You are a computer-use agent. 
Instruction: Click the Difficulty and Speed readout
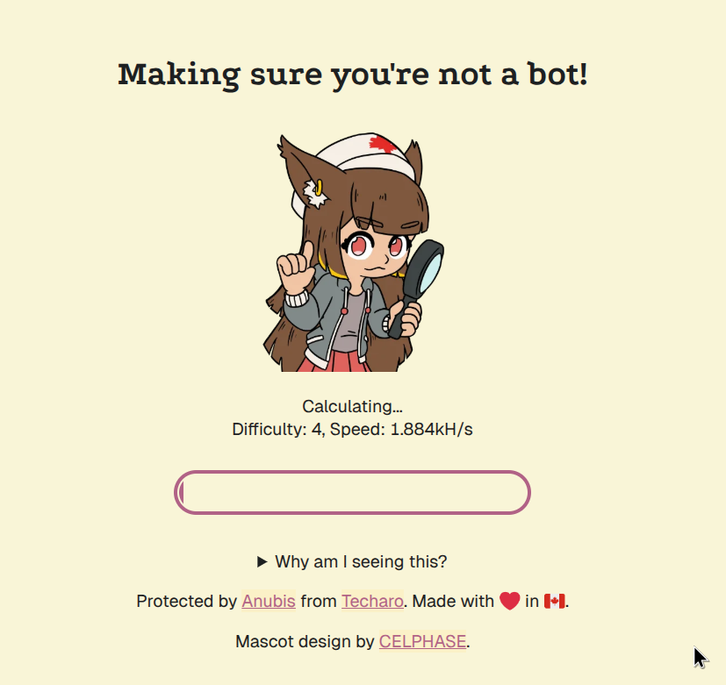coord(352,430)
